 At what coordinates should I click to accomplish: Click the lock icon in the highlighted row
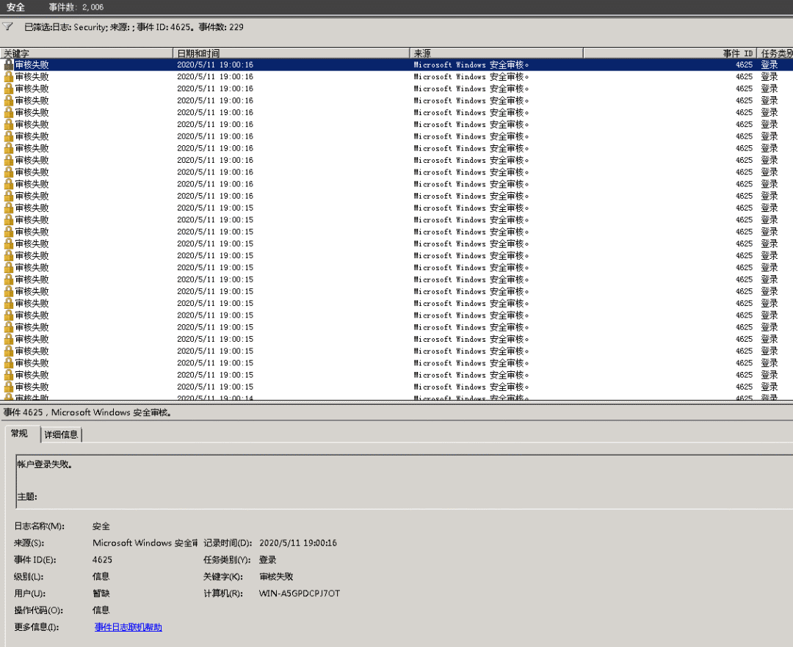8,65
